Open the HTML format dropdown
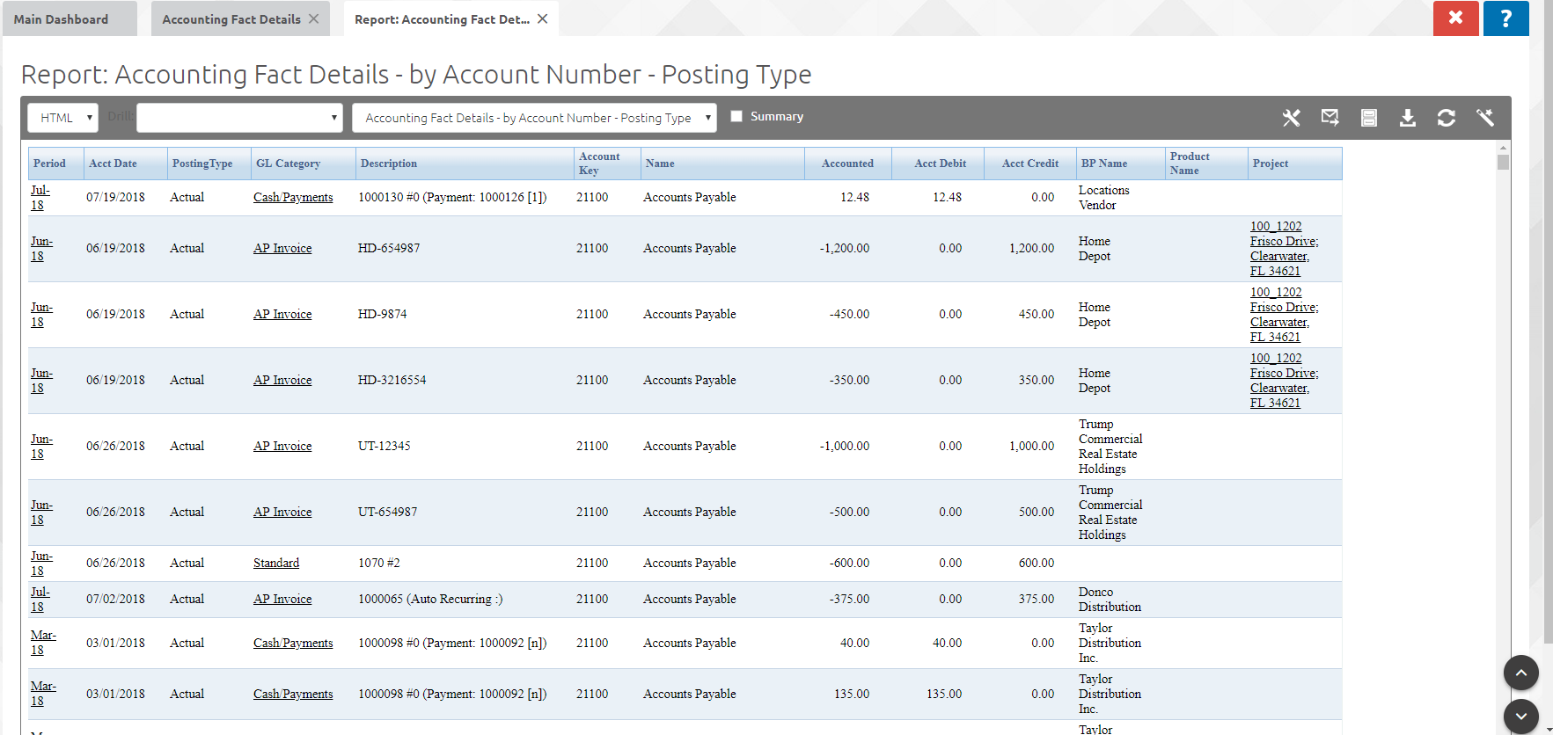1553x735 pixels. pyautogui.click(x=62, y=118)
